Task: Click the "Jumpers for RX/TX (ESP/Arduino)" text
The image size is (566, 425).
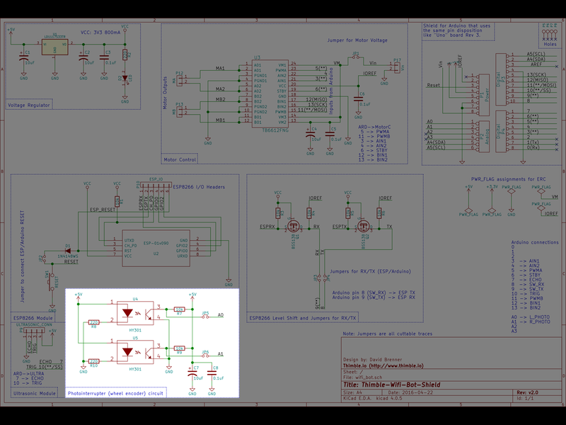Action: click(370, 271)
